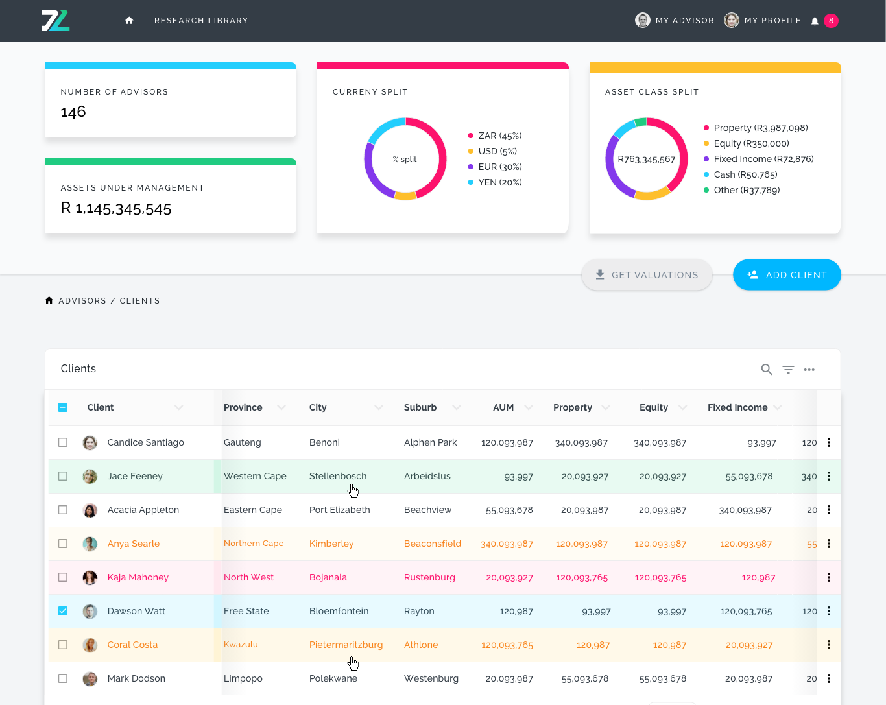Click the search icon in Clients panel

766,370
